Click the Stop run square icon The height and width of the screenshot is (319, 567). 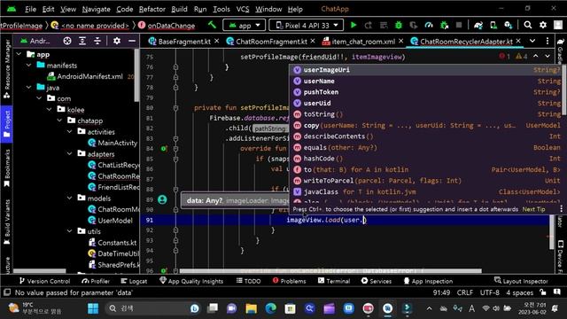[459, 25]
